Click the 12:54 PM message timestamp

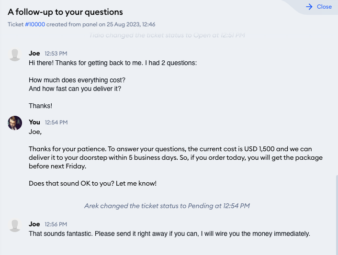coord(56,122)
